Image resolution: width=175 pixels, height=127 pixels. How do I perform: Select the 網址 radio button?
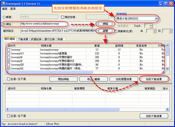(4, 24)
